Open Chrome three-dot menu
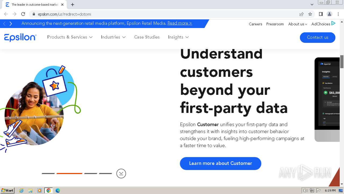The image size is (344, 194). [338, 14]
